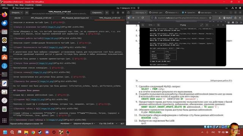Open Ubuntu Software store dock icon
The image size is (243, 136).
(4, 57)
